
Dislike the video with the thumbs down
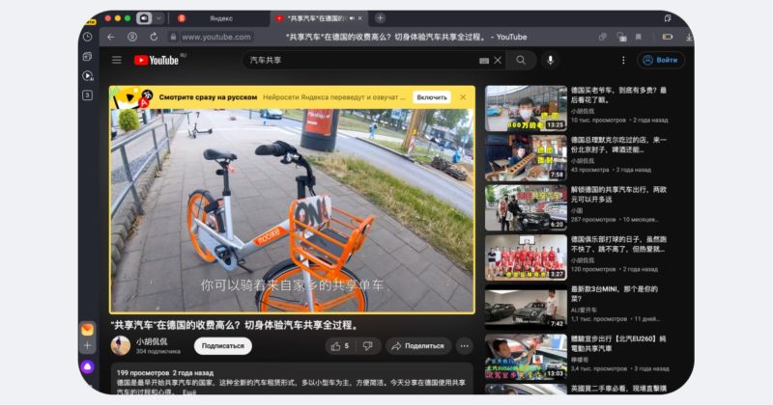(367, 345)
